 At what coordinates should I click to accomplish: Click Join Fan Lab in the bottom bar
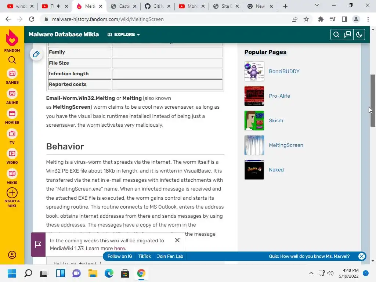click(170, 256)
